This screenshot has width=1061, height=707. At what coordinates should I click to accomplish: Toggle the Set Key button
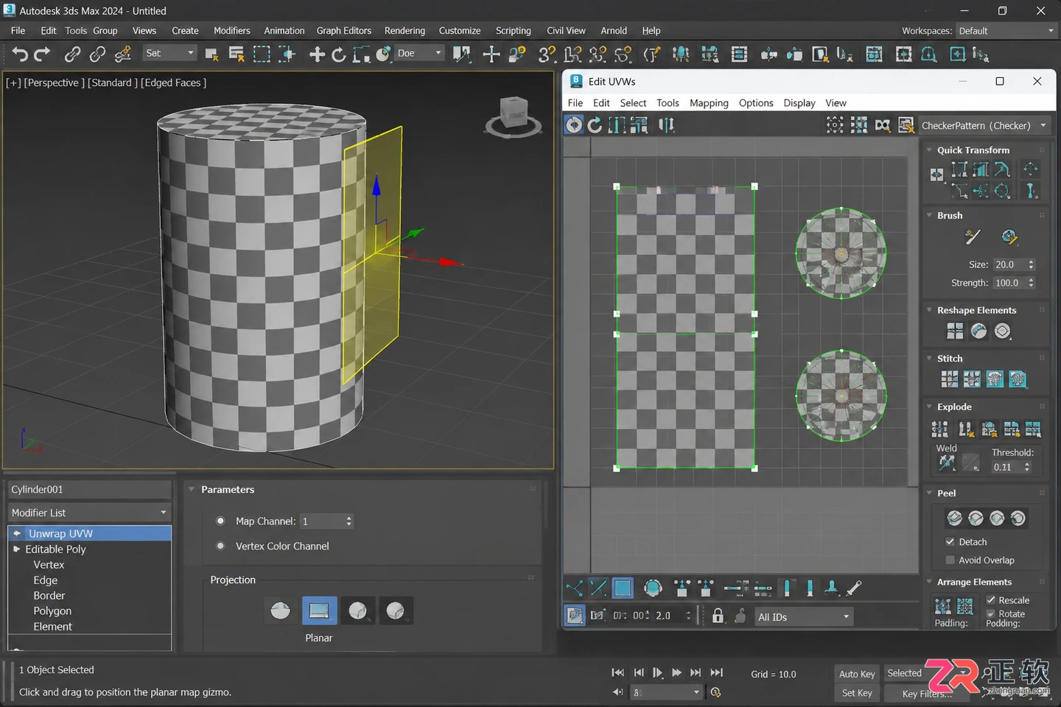coord(857,693)
